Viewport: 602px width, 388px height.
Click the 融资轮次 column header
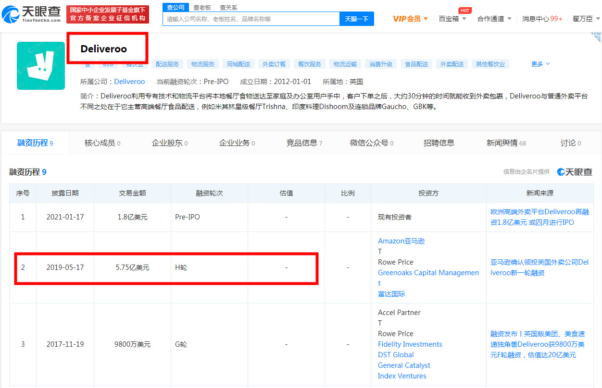pos(209,193)
